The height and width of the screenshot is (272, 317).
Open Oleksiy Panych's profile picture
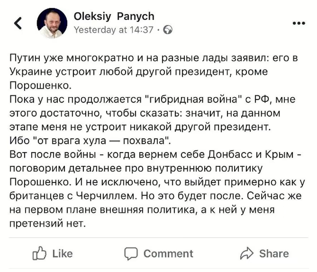pyautogui.click(x=52, y=23)
